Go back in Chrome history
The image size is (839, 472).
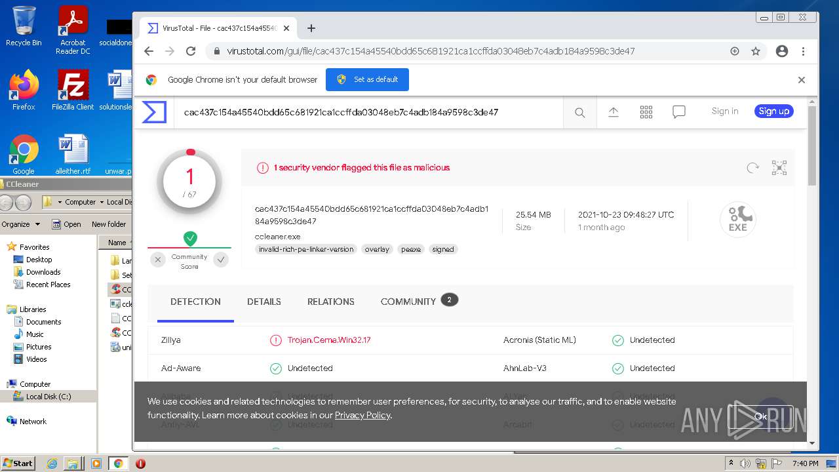pyautogui.click(x=149, y=51)
